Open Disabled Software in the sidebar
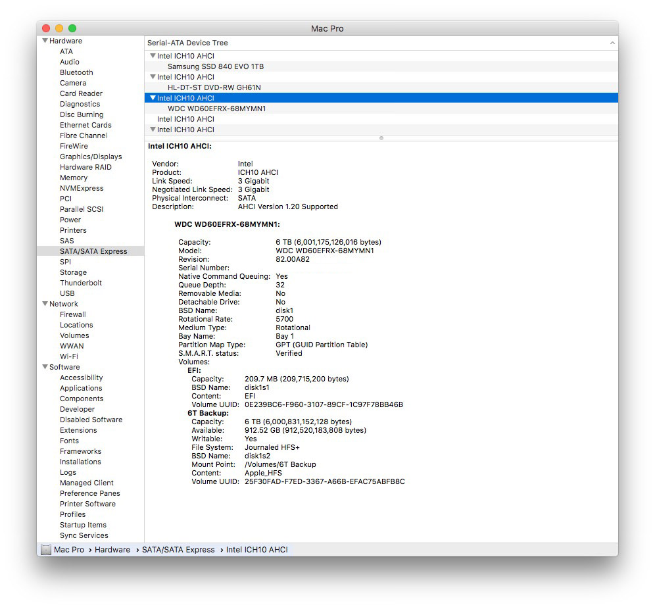This screenshot has width=655, height=609. (91, 420)
